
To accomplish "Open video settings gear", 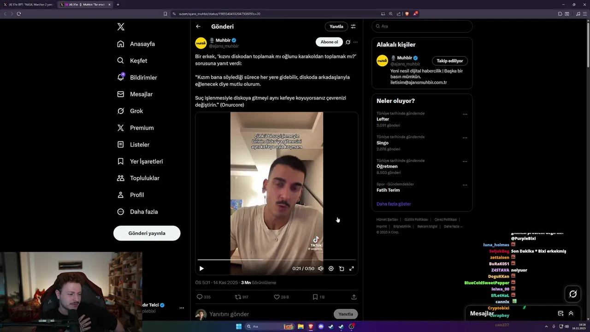I will (x=331, y=268).
